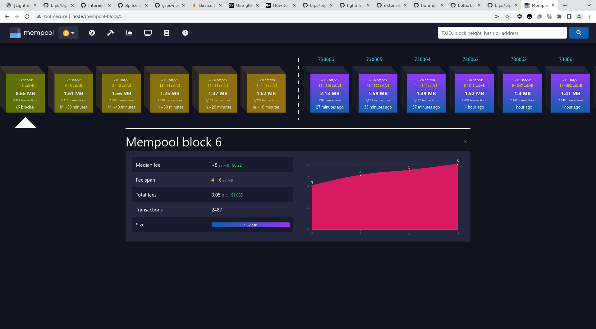This screenshot has width=596, height=329.
Task: Switch to the Basics browser tab
Action: click(x=207, y=5)
